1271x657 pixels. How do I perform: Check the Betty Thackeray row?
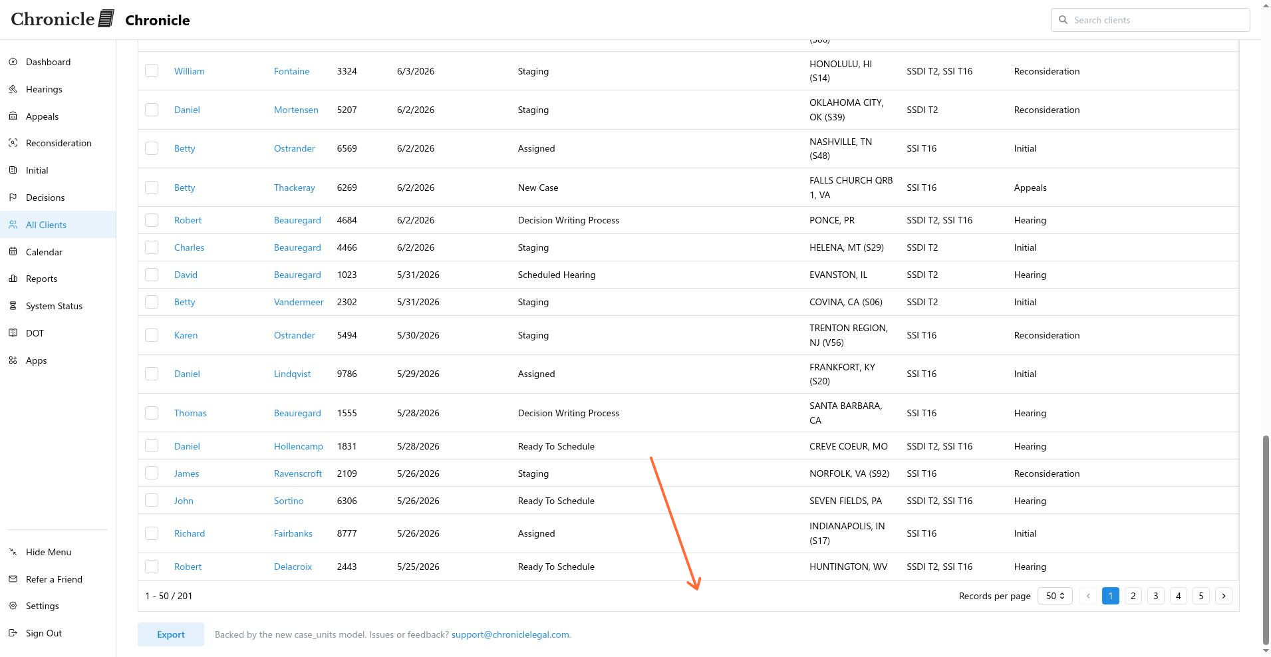[152, 188]
